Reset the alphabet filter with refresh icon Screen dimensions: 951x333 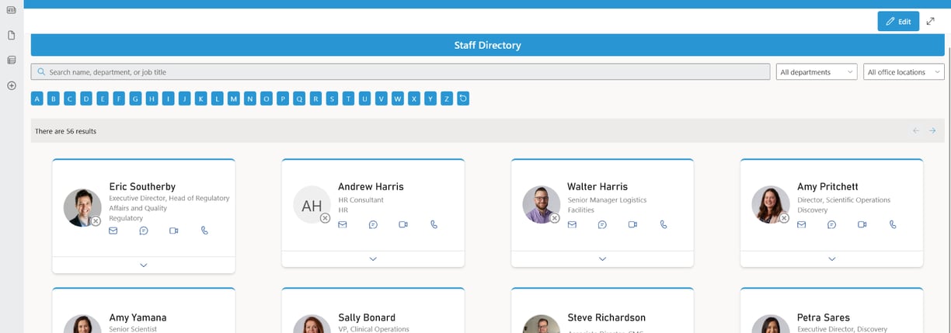click(x=463, y=99)
